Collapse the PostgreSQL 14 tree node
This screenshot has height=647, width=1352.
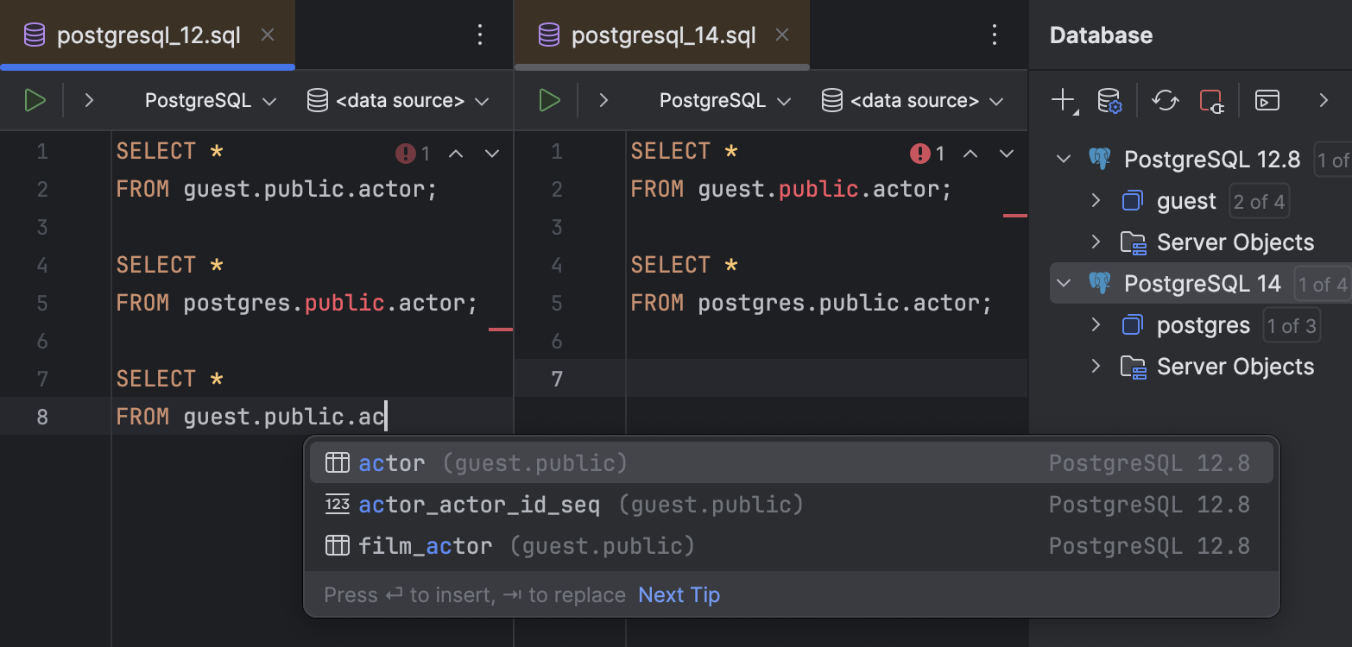pyautogui.click(x=1064, y=283)
